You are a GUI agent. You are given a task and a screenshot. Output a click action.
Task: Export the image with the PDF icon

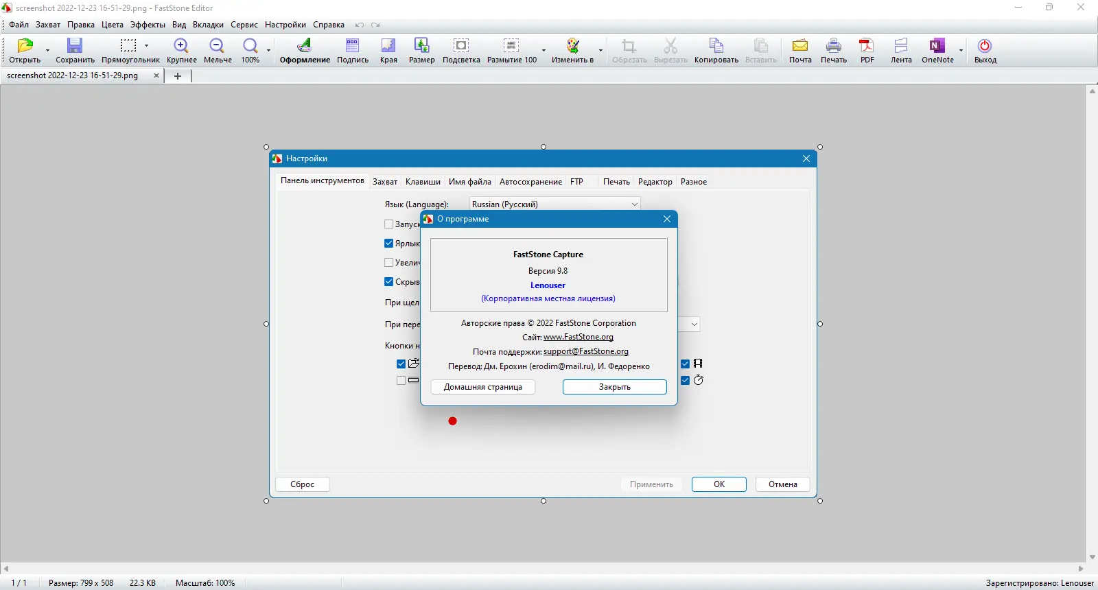pos(867,46)
